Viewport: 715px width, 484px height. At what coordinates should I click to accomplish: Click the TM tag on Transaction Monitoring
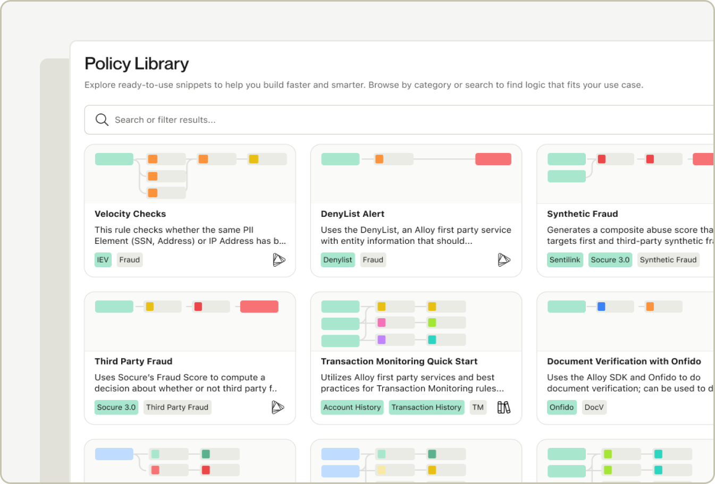(478, 407)
